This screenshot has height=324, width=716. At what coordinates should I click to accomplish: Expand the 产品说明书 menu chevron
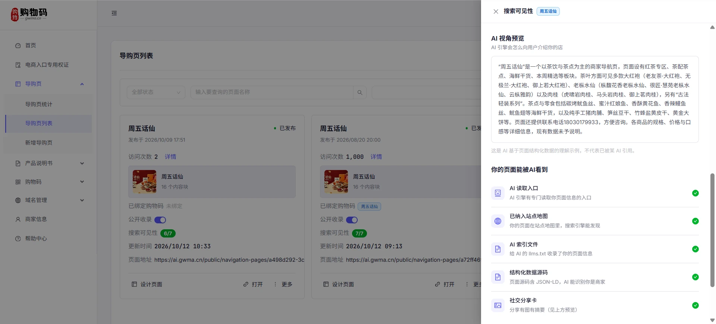[82, 163]
